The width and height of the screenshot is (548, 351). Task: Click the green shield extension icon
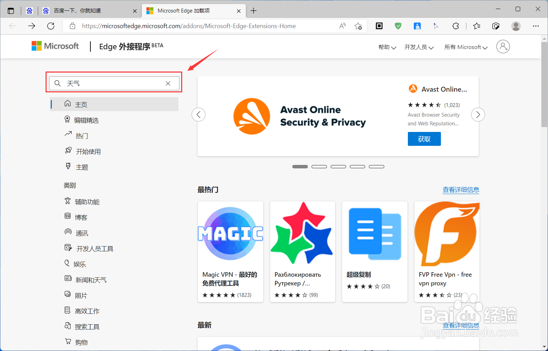(x=398, y=26)
